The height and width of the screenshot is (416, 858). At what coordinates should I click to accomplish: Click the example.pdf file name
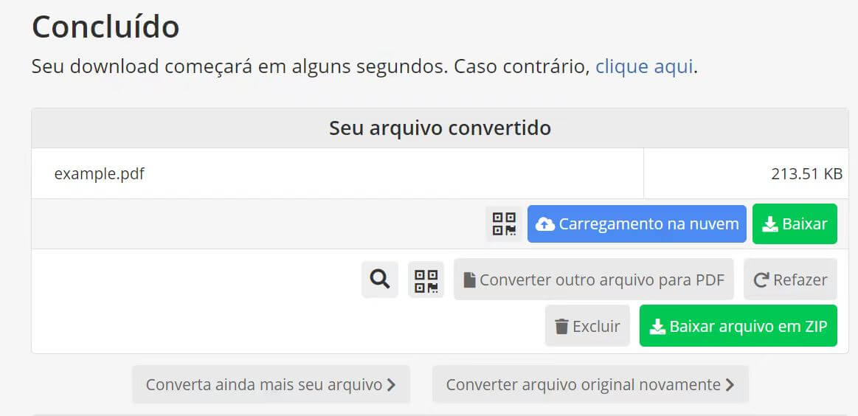click(100, 174)
